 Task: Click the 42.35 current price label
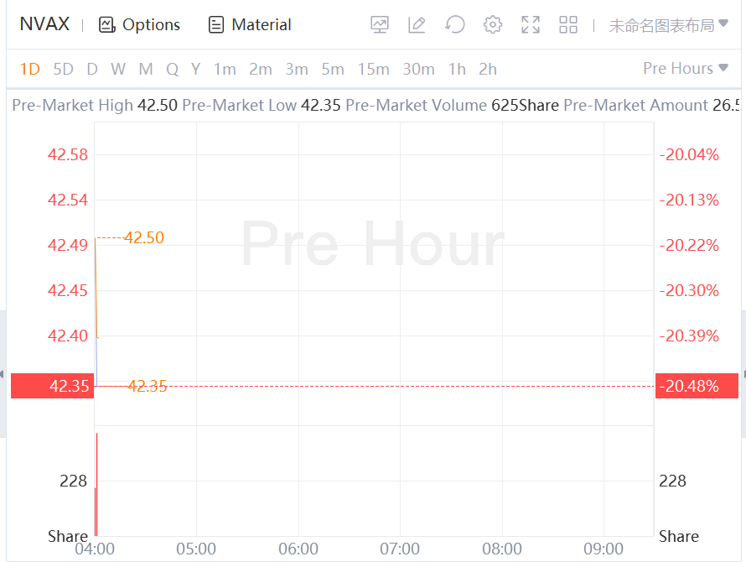[52, 386]
